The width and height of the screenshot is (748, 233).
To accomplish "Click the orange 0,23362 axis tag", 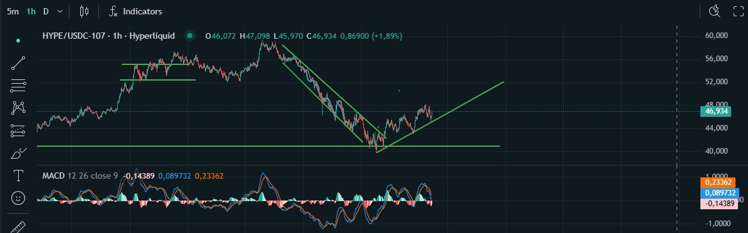I will [717, 182].
